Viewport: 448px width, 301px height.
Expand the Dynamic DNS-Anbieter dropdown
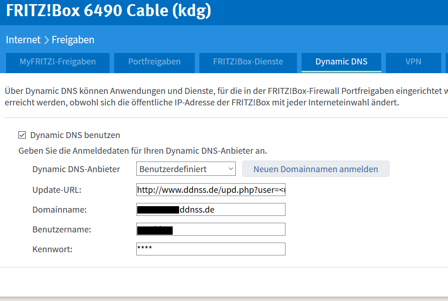186,169
